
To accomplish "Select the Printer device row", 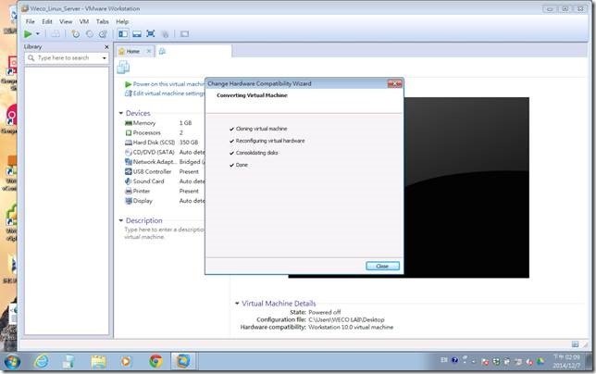I will 164,191.
